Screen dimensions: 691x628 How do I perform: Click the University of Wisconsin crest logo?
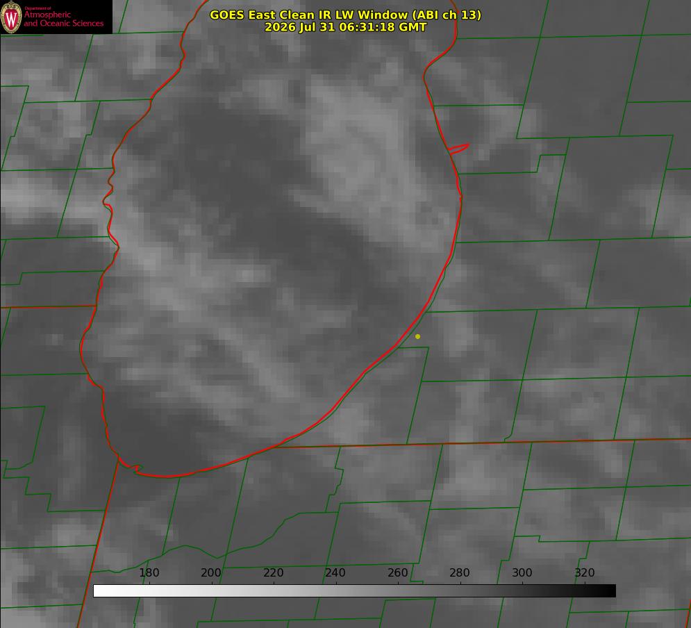[x=11, y=17]
